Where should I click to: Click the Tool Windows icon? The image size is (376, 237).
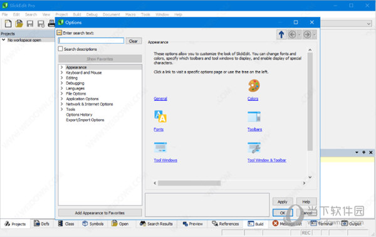[160, 147]
